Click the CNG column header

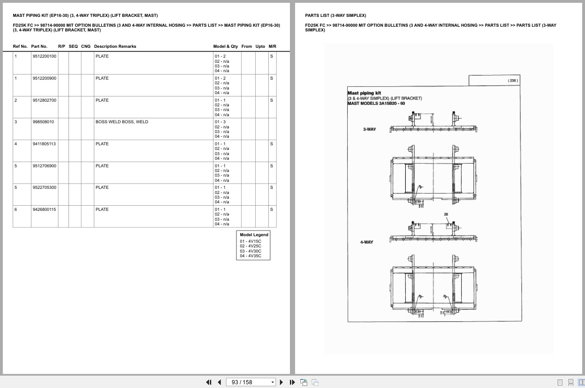(86, 46)
